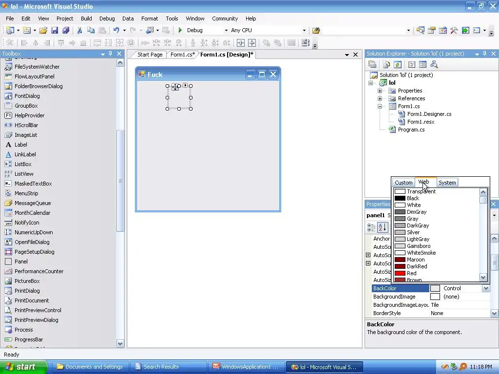Click the Save All toolbar icon
This screenshot has width=499, height=374.
click(66, 30)
